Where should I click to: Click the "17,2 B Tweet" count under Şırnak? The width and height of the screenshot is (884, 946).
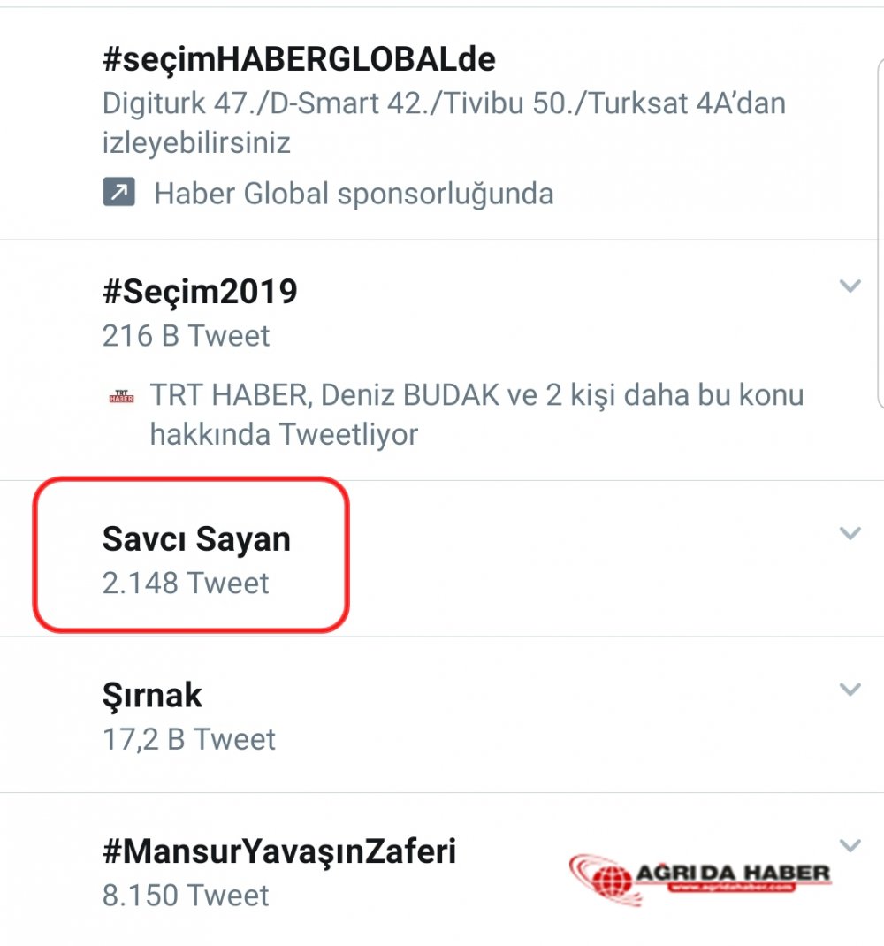click(189, 739)
